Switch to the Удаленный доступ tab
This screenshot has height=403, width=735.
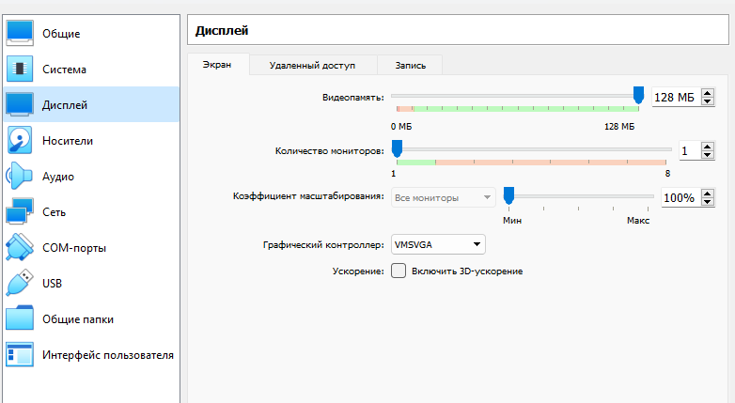click(x=313, y=66)
